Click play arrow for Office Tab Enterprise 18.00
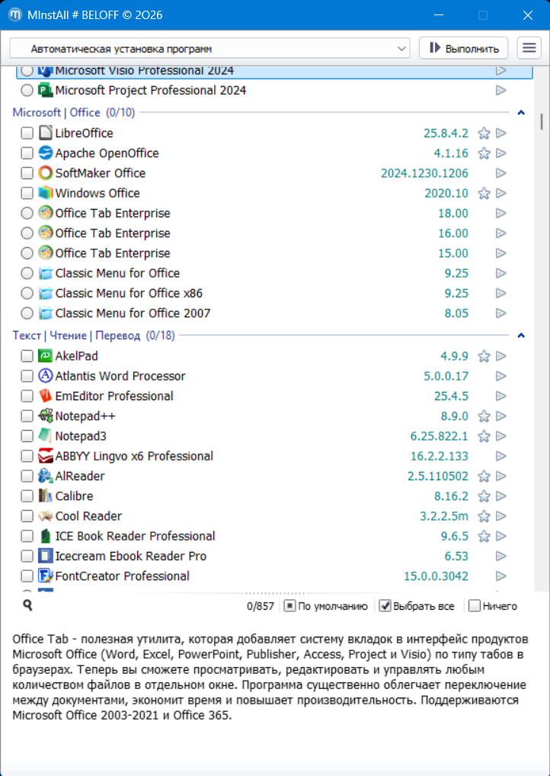This screenshot has width=550, height=776. [x=501, y=213]
